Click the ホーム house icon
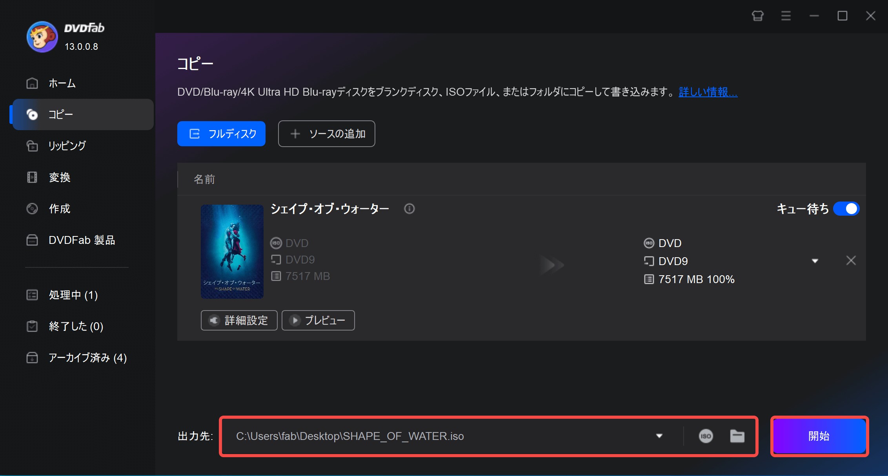 click(32, 83)
